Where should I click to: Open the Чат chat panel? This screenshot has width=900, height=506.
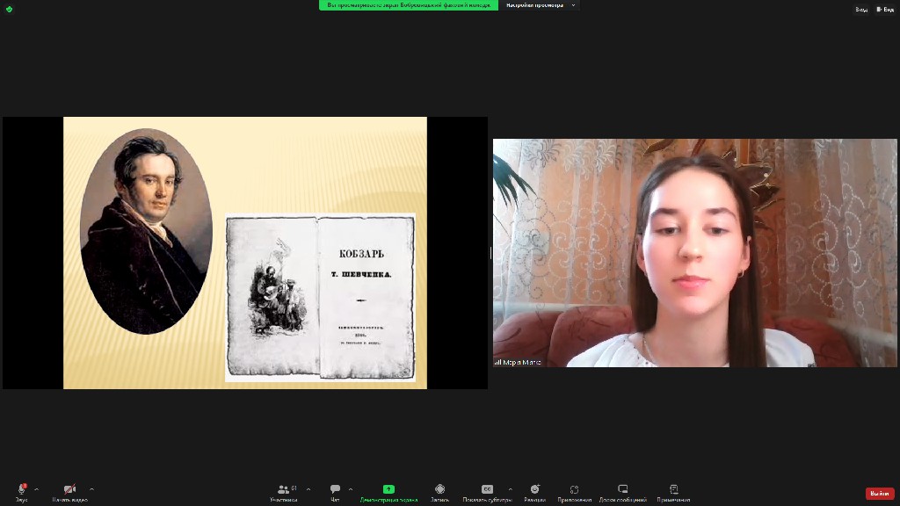[335, 493]
